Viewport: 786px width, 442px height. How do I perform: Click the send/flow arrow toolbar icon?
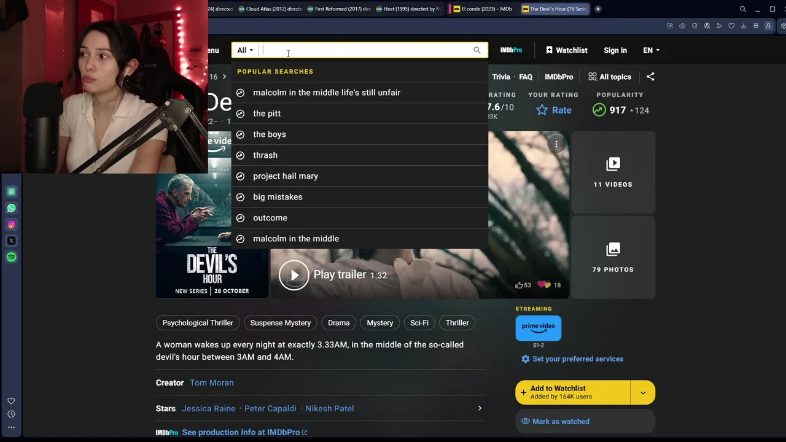[719, 26]
